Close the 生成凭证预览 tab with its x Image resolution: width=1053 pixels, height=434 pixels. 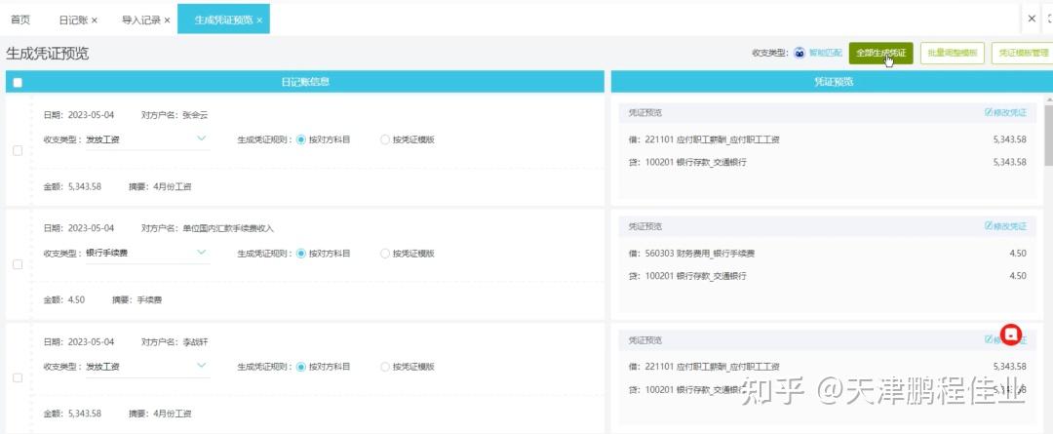click(x=259, y=20)
